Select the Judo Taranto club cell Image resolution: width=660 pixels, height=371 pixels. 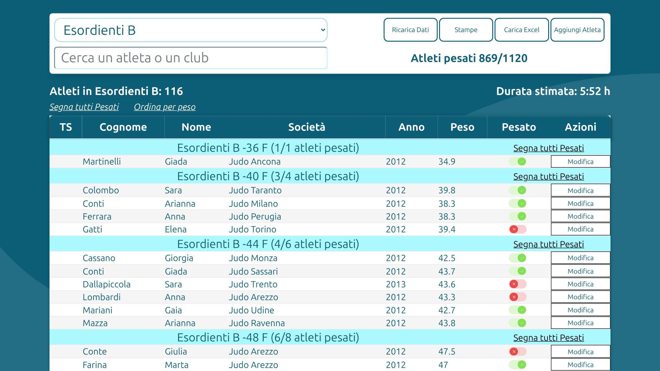coord(307,190)
